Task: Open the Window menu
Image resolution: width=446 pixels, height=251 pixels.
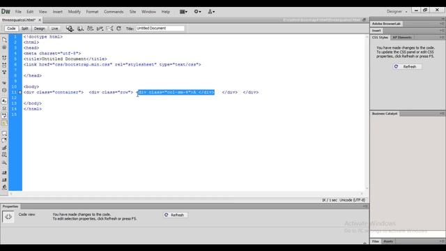Action: (148, 12)
